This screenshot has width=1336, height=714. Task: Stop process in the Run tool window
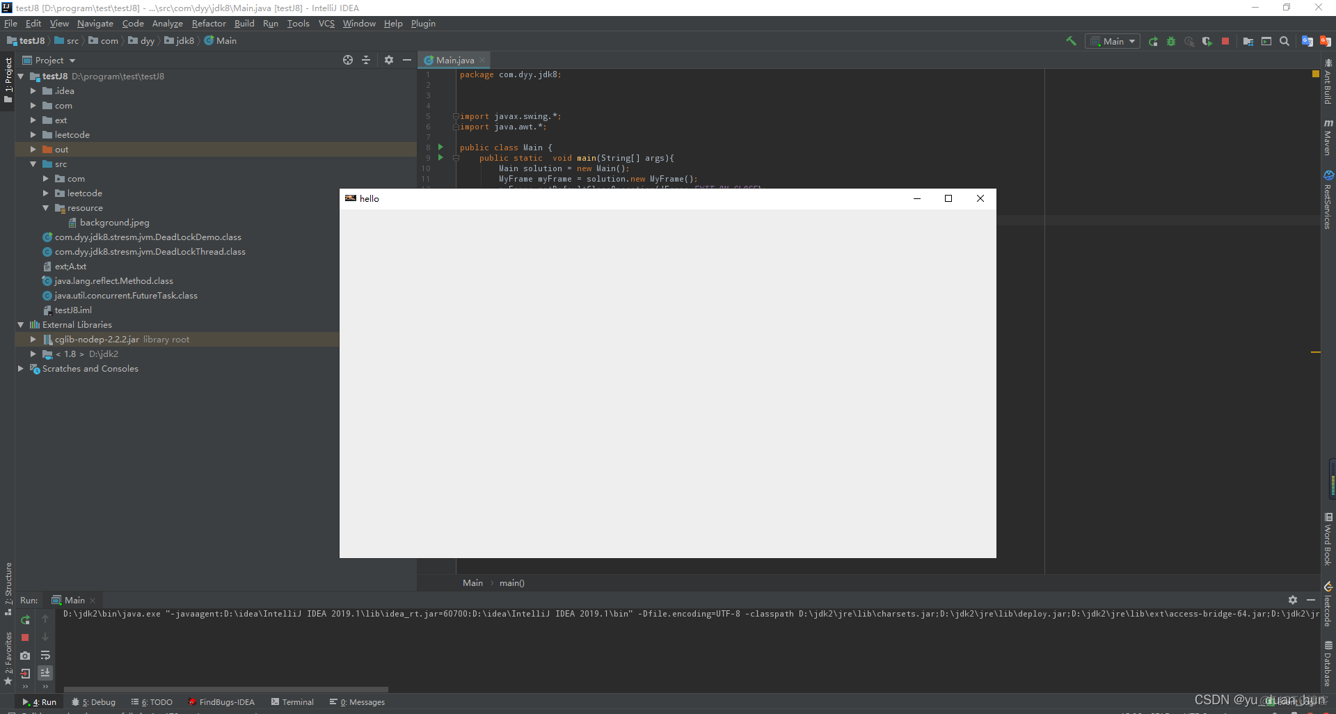tap(25, 637)
